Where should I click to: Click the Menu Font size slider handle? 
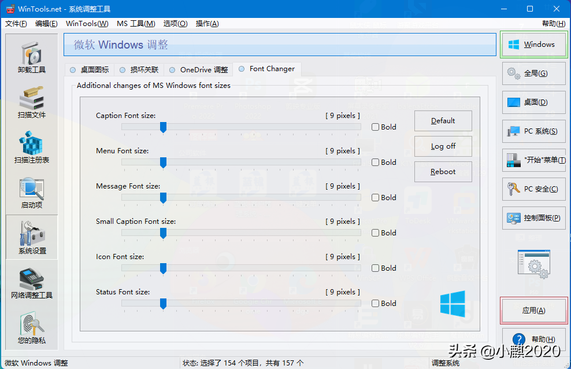(x=163, y=163)
